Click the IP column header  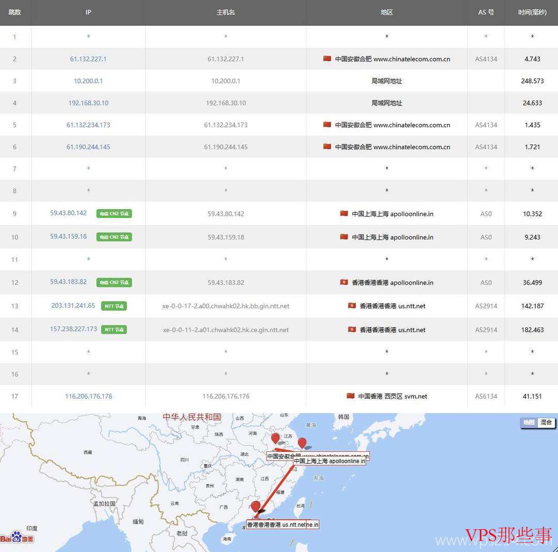[88, 12]
